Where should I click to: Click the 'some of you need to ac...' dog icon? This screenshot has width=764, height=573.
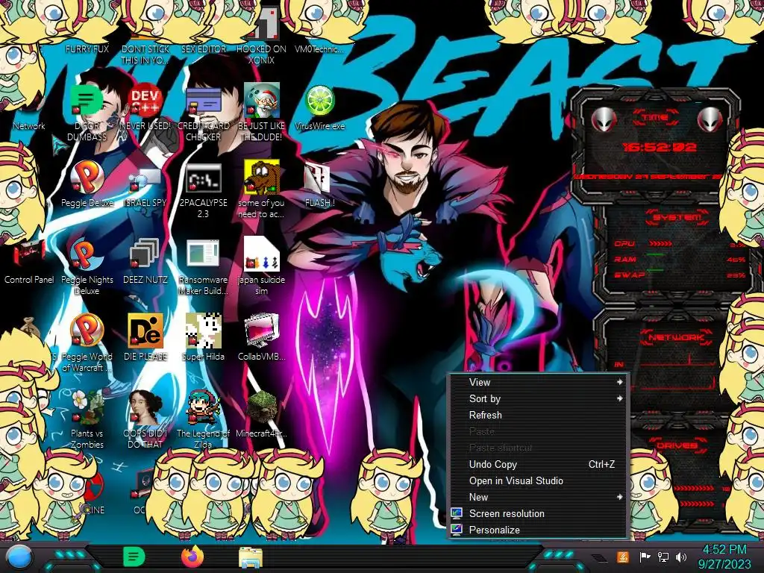pos(261,177)
